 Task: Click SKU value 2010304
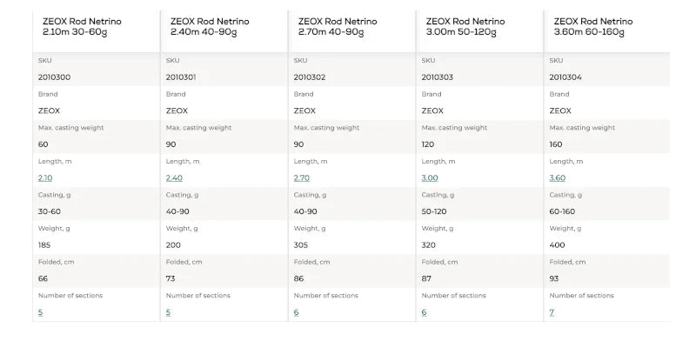point(565,77)
